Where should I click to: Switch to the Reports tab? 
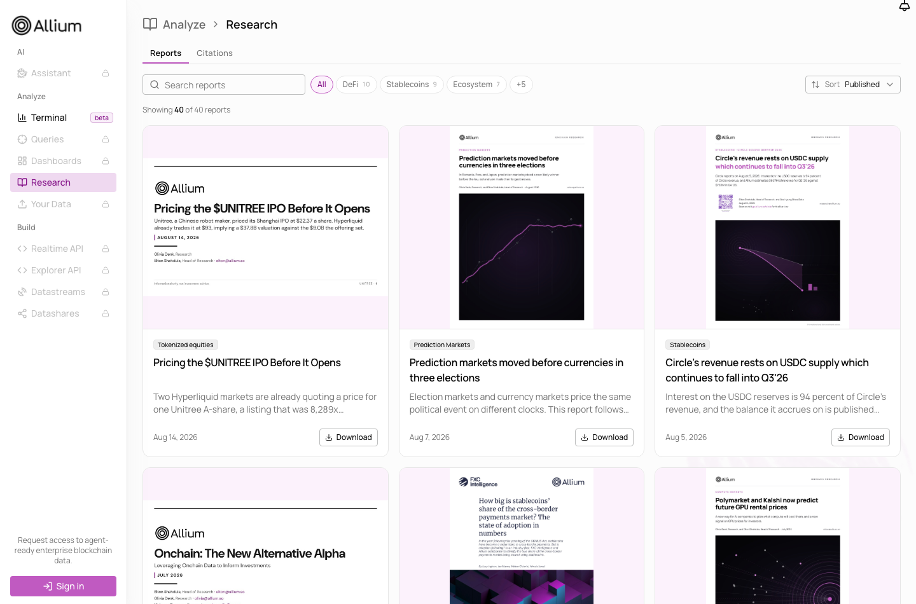(165, 53)
